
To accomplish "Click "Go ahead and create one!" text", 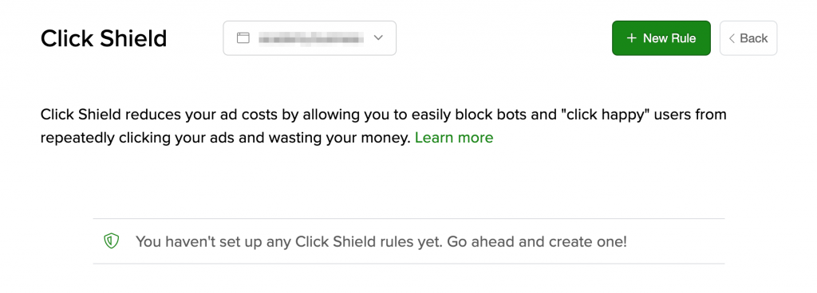I will coord(537,241).
